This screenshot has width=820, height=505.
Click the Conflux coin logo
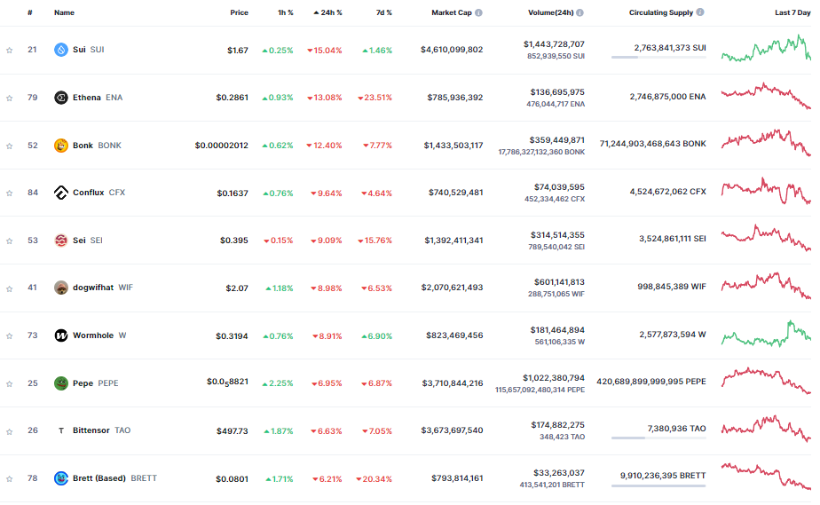click(x=61, y=193)
